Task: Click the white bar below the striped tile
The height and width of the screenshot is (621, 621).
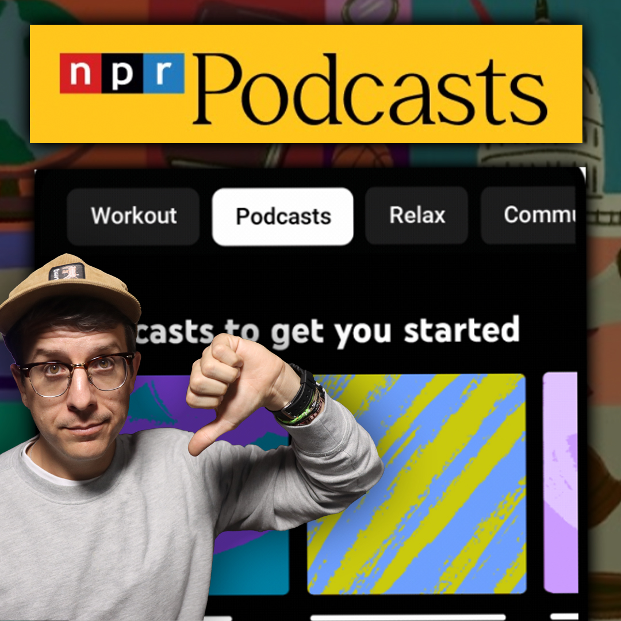Action: pos(408,617)
